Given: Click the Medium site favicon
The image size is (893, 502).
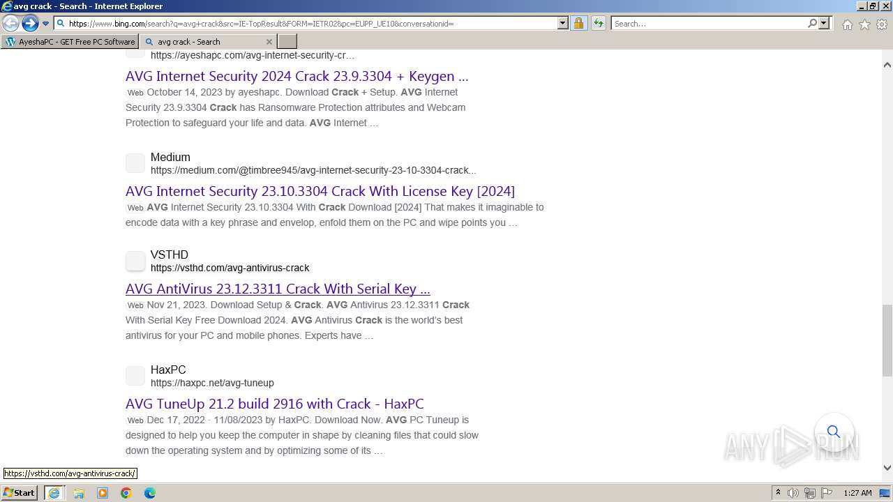Looking at the screenshot, I should pyautogui.click(x=135, y=163).
